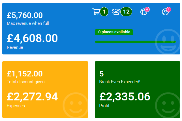Click the pink 0 badge on the globe

tap(147, 10)
